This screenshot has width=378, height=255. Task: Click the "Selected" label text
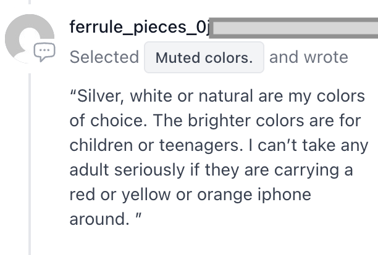104,57
